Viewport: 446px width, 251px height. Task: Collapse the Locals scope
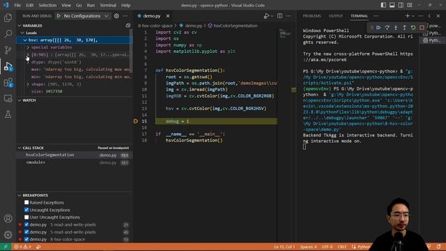point(22,33)
